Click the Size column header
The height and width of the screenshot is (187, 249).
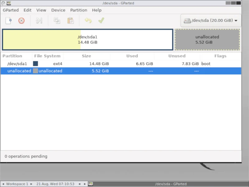tap(87, 56)
